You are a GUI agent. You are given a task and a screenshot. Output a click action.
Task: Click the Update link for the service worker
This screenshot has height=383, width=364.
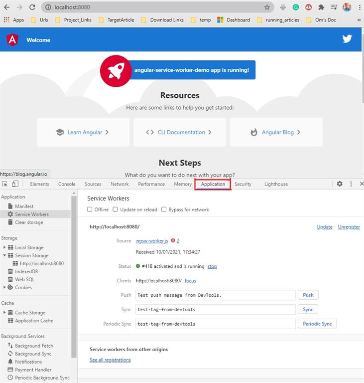click(x=325, y=227)
